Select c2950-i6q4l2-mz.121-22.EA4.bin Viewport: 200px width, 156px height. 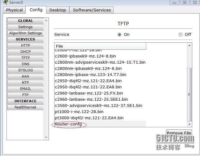tap(100, 81)
